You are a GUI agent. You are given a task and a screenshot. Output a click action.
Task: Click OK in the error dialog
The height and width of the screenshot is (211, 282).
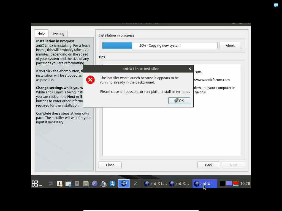(x=179, y=101)
